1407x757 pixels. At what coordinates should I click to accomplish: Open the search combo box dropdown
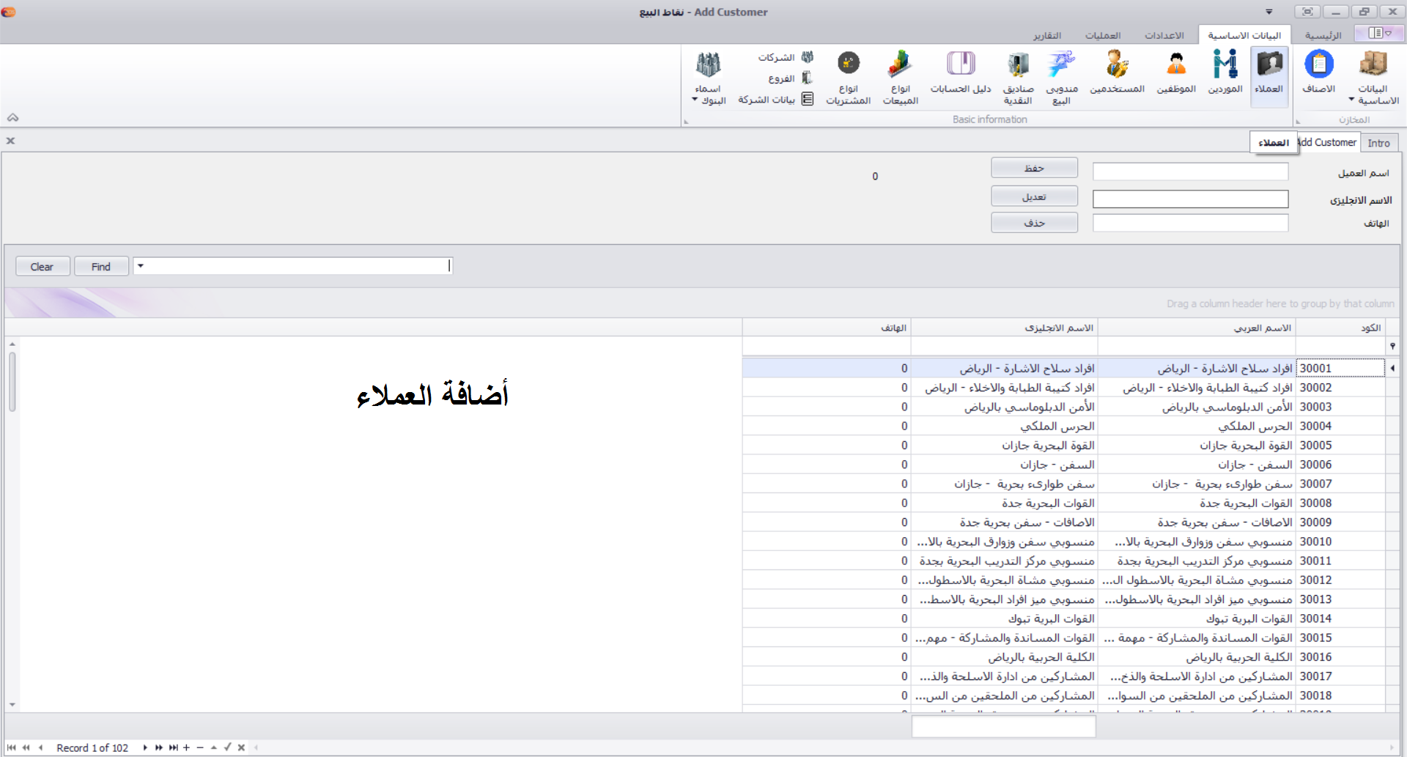(141, 266)
